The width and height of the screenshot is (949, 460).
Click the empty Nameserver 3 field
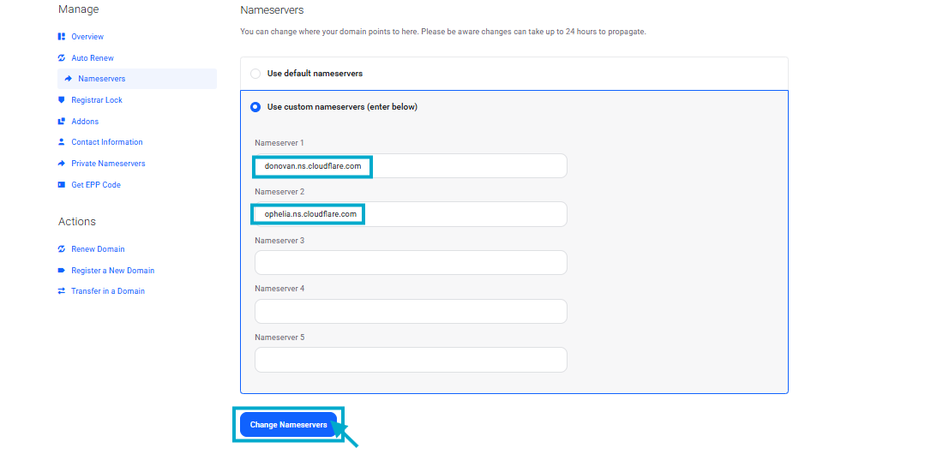pos(411,263)
